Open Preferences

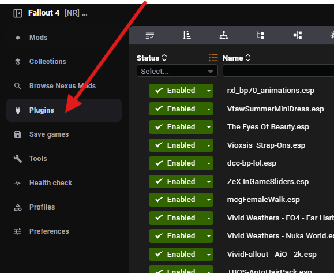point(64,231)
